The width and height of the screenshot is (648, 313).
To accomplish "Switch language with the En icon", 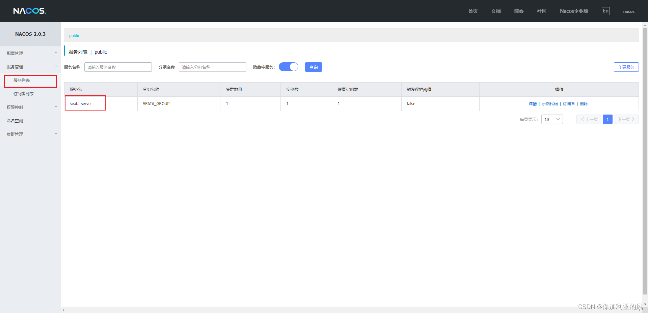I will point(606,11).
